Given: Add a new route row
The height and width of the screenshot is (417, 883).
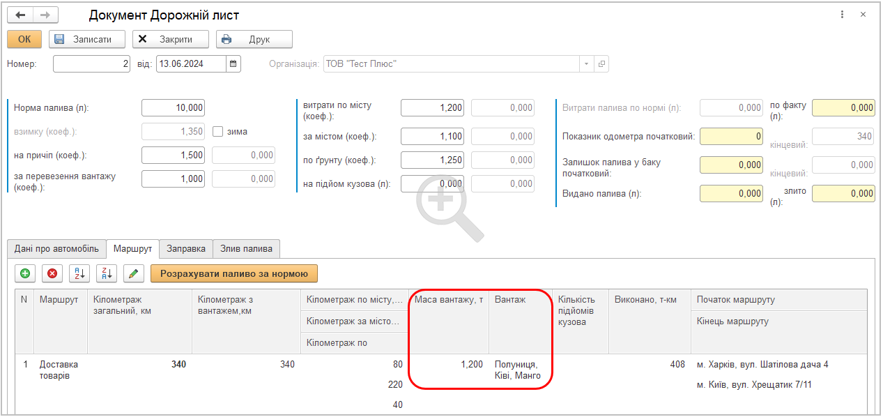Looking at the screenshot, I should pyautogui.click(x=25, y=274).
